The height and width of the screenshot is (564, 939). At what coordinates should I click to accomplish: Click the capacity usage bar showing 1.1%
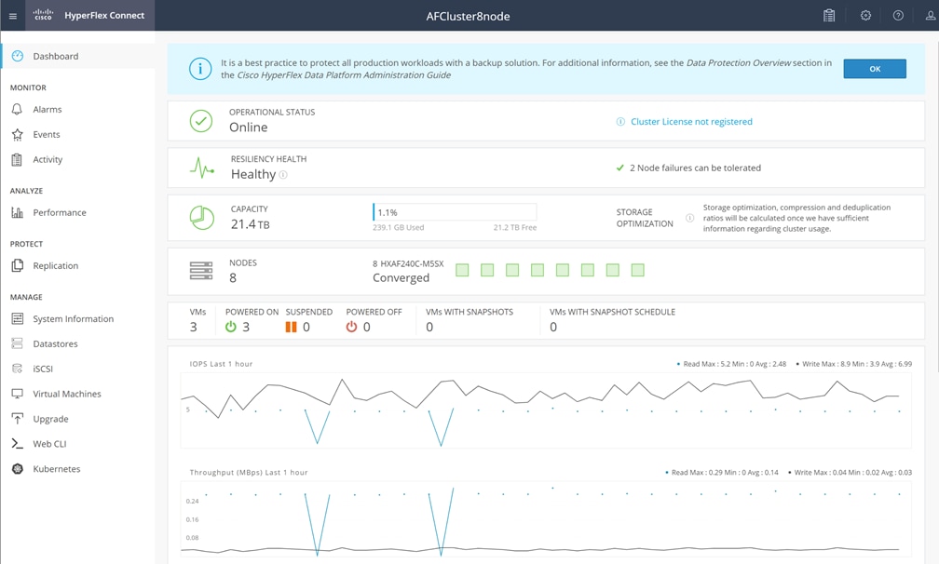coord(455,212)
